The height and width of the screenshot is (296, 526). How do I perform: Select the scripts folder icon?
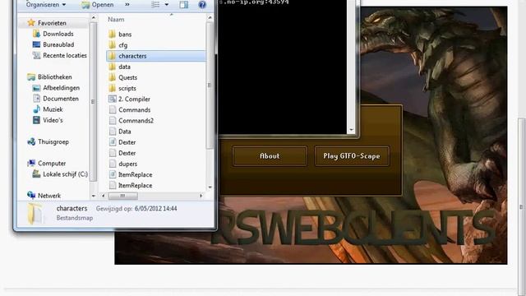(113, 88)
